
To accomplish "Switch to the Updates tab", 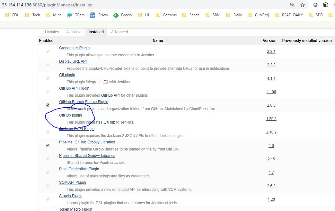I will pyautogui.click(x=52, y=32).
